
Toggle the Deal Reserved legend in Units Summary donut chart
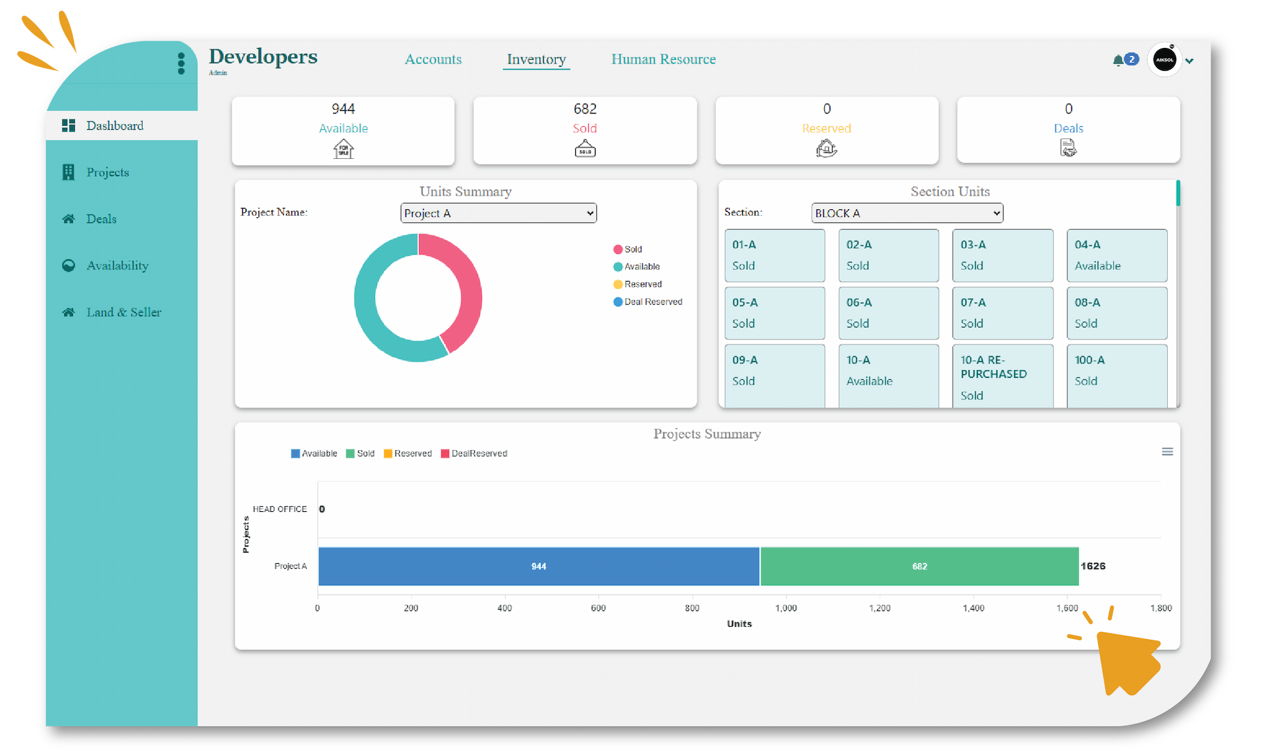[648, 302]
